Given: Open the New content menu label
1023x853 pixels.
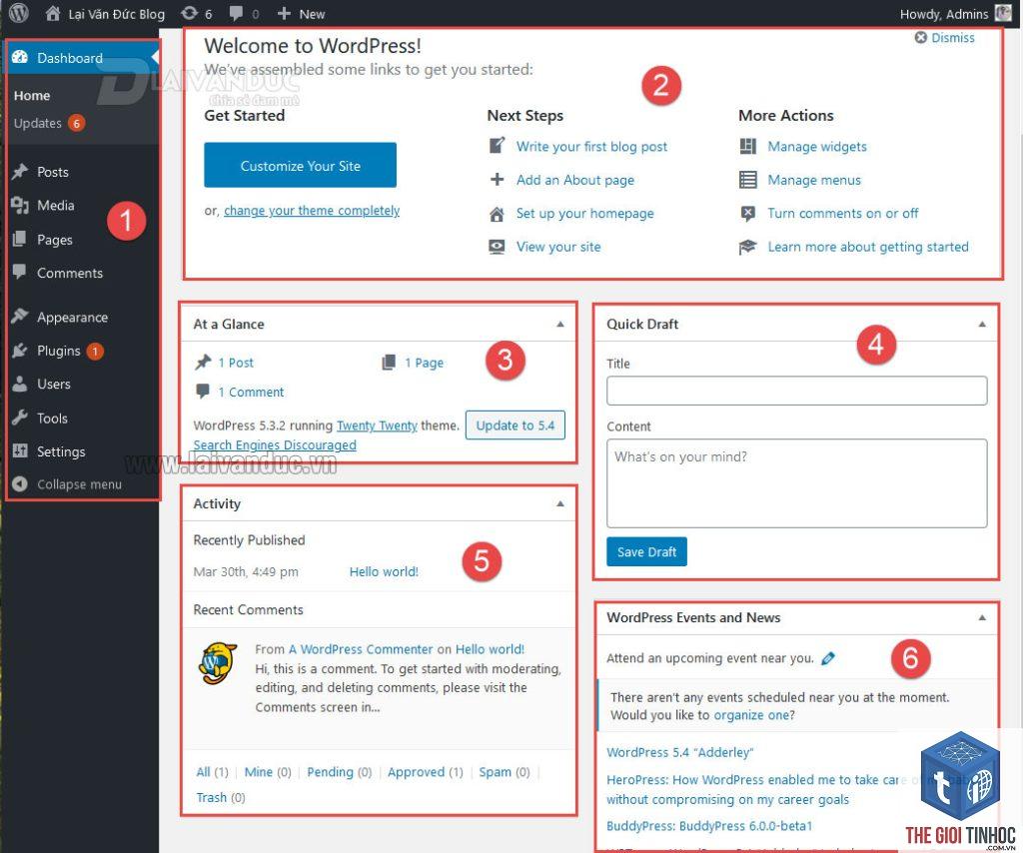Looking at the screenshot, I should 312,14.
